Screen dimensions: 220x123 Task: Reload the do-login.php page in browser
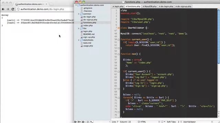point(13,9)
